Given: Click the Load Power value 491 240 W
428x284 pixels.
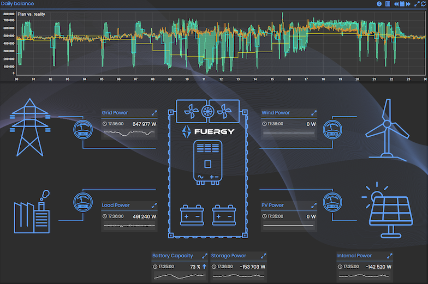Looking at the screenshot, I should tap(144, 217).
